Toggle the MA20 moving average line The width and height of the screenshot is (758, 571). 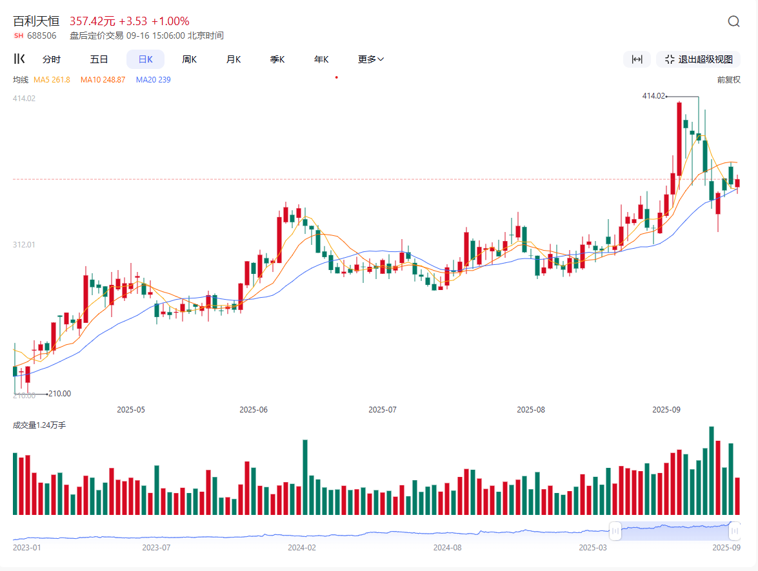coord(153,80)
